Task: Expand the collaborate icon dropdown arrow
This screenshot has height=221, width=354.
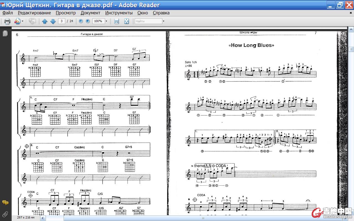Action: coord(23,21)
